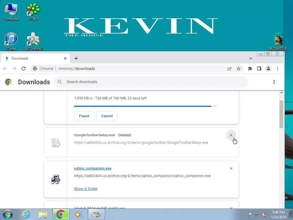Open the network tray icon

click(x=257, y=215)
